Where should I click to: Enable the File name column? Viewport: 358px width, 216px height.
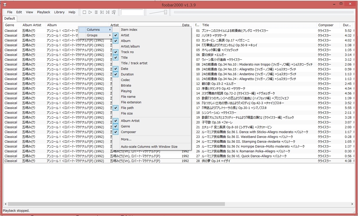tap(152, 97)
